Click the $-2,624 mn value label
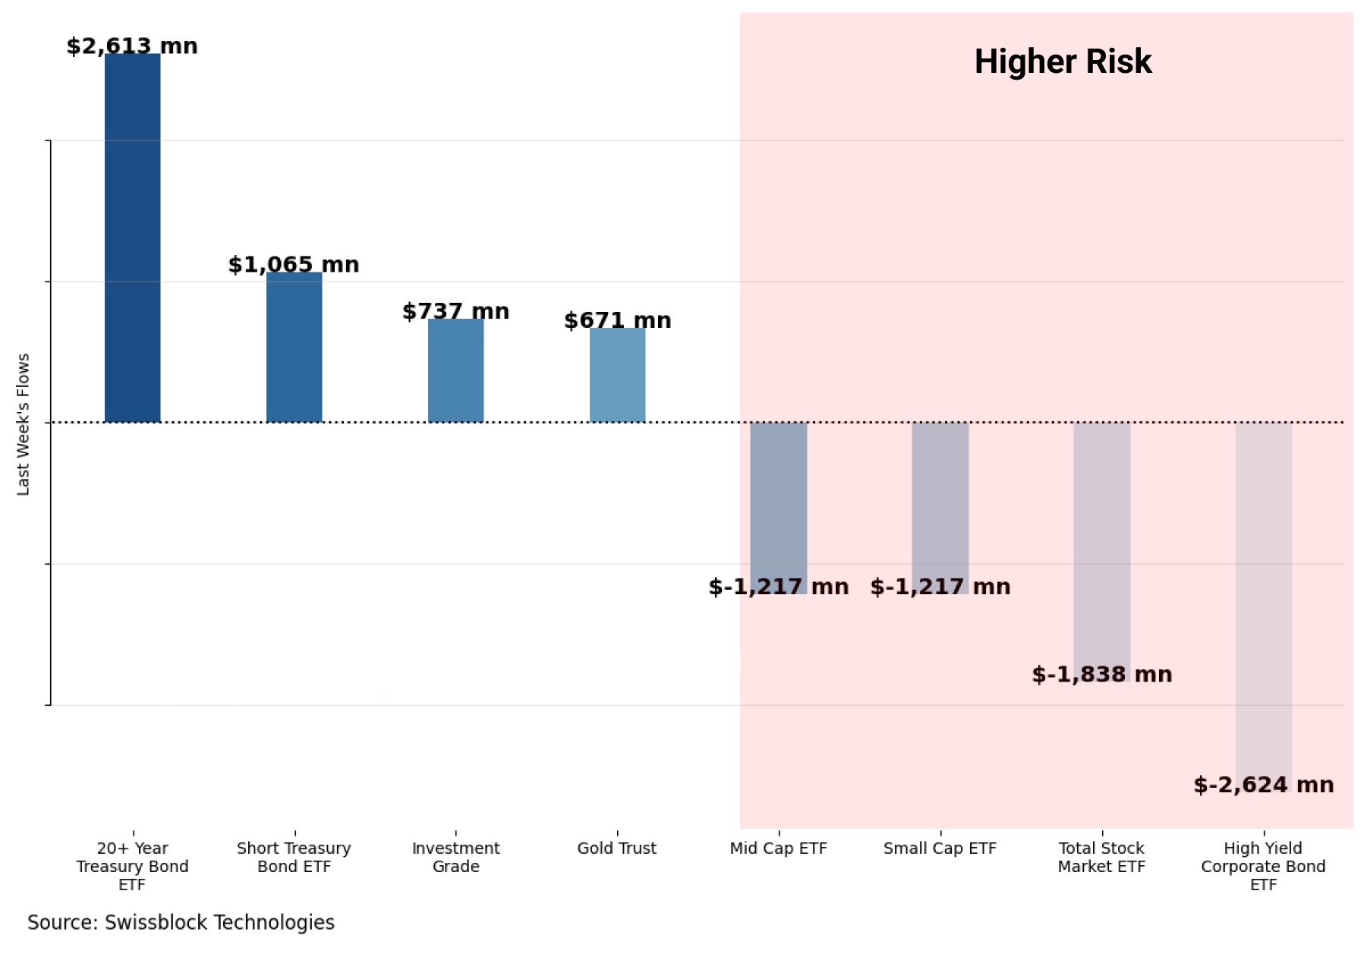Image resolution: width=1367 pixels, height=957 pixels. coord(1264,785)
